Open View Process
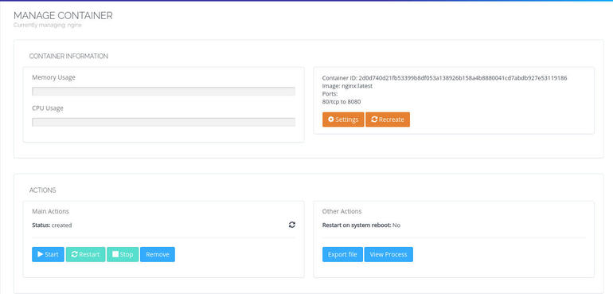The image size is (613, 294). pyautogui.click(x=388, y=254)
